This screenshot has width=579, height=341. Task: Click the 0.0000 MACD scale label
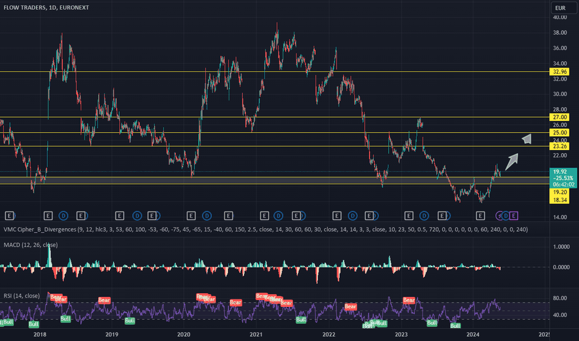pos(561,267)
